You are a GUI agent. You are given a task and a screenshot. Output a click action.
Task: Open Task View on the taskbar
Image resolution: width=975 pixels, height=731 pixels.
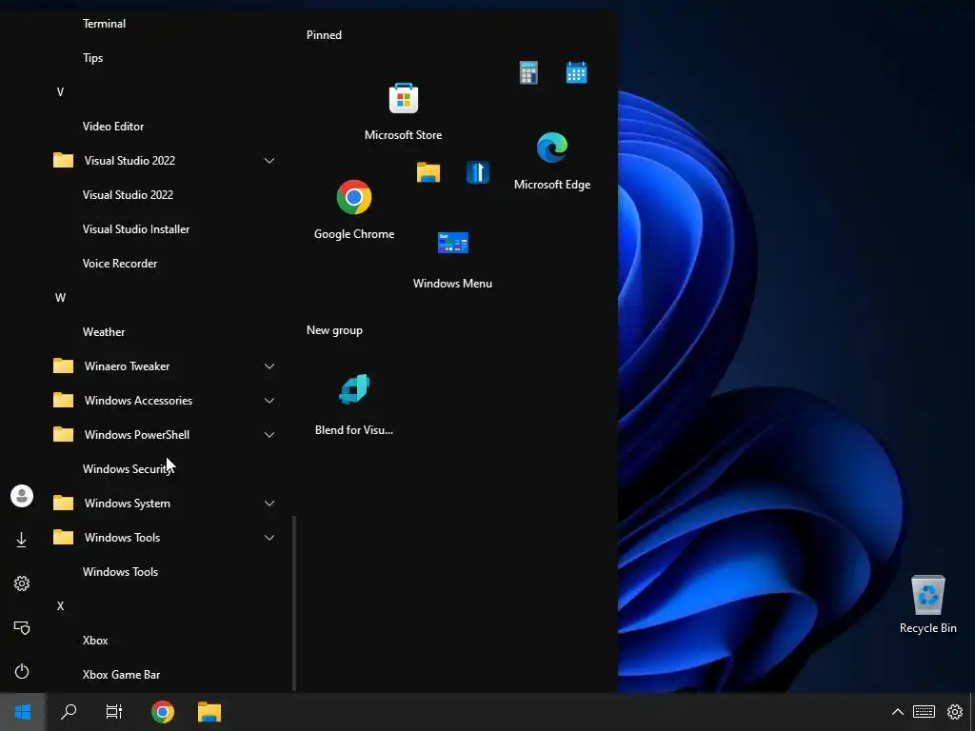114,712
